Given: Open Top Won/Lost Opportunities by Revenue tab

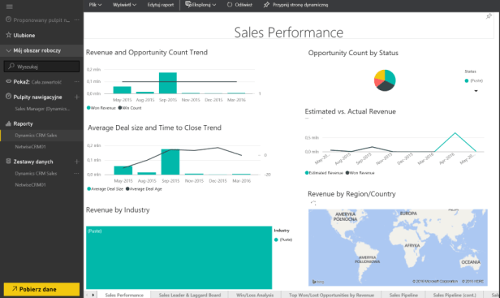Looking at the screenshot, I should (x=331, y=295).
